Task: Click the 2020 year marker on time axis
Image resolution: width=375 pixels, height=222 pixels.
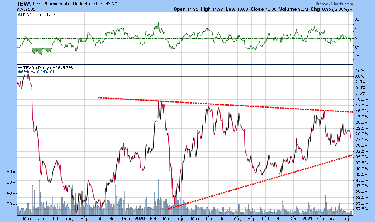Action: pos(140,218)
